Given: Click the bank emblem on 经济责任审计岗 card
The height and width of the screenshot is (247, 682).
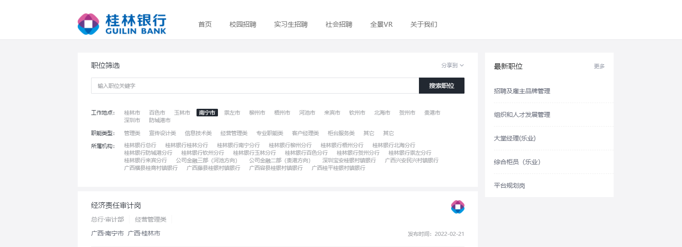Looking at the screenshot, I should (458, 207).
